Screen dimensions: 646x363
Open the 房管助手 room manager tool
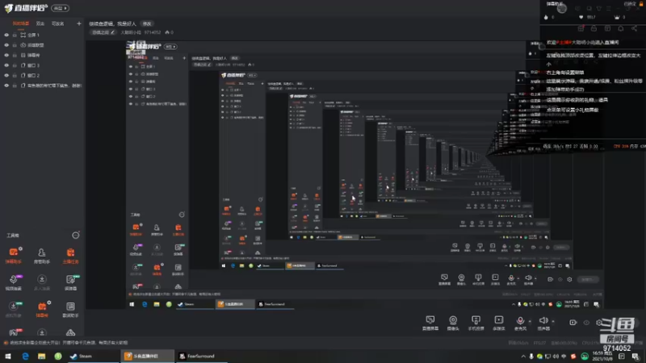pos(42,255)
